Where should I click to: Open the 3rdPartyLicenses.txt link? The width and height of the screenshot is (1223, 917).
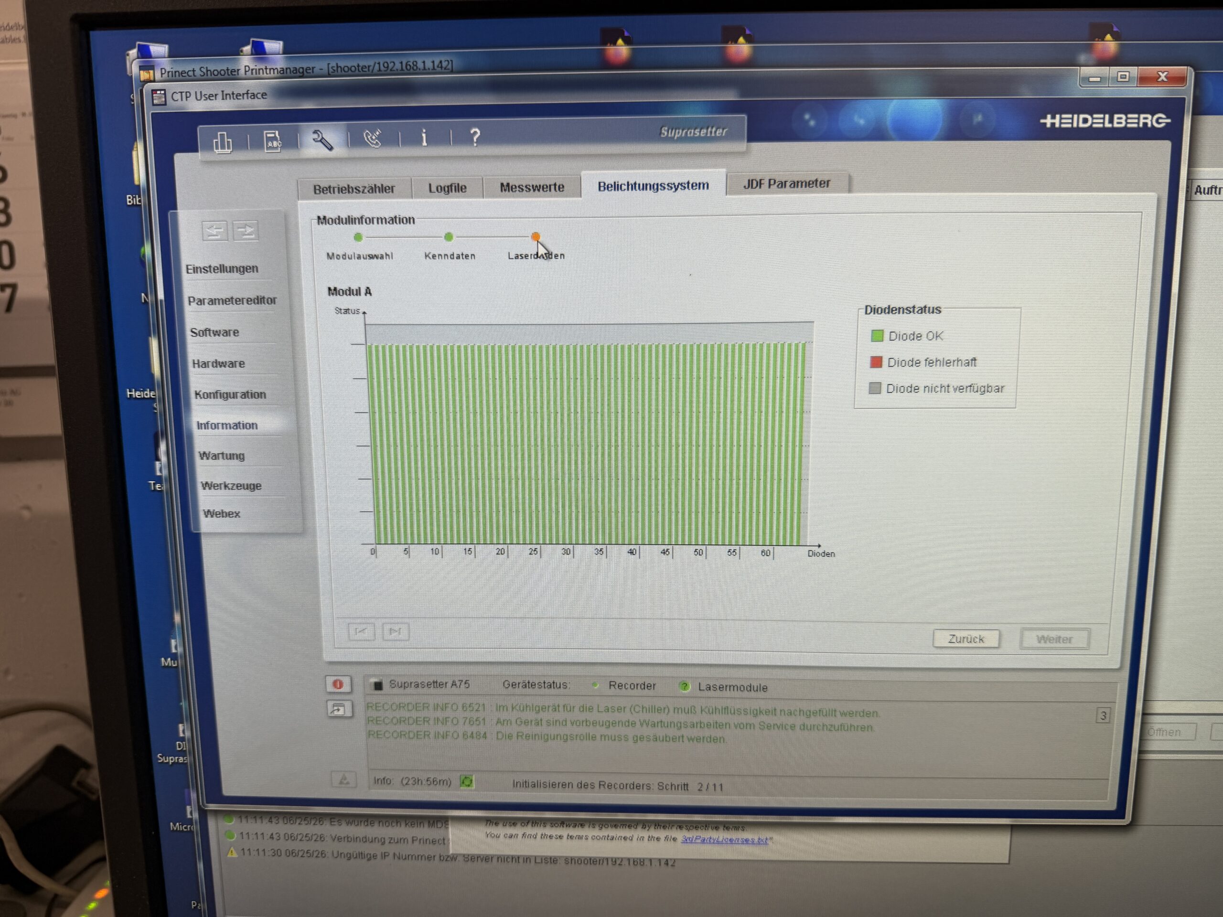coord(724,839)
